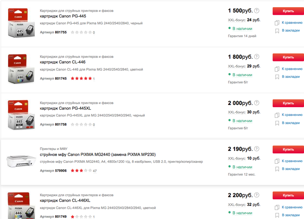The width and height of the screenshot is (304, 219).
Task: Open product page картридж Canon PG-445
Action: point(63,16)
